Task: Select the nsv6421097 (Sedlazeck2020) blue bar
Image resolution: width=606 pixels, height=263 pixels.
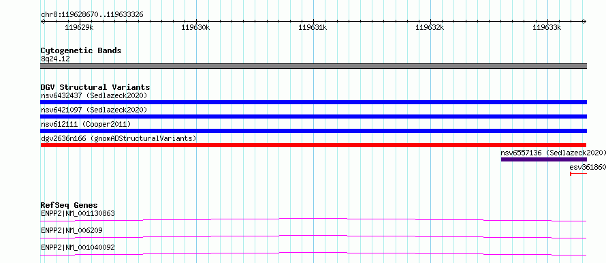Action: point(313,117)
